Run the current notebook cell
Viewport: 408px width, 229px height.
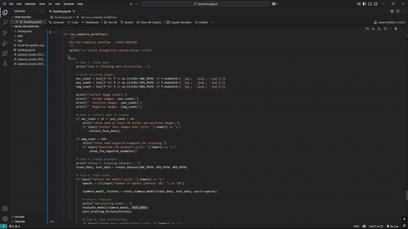[x=50, y=32]
